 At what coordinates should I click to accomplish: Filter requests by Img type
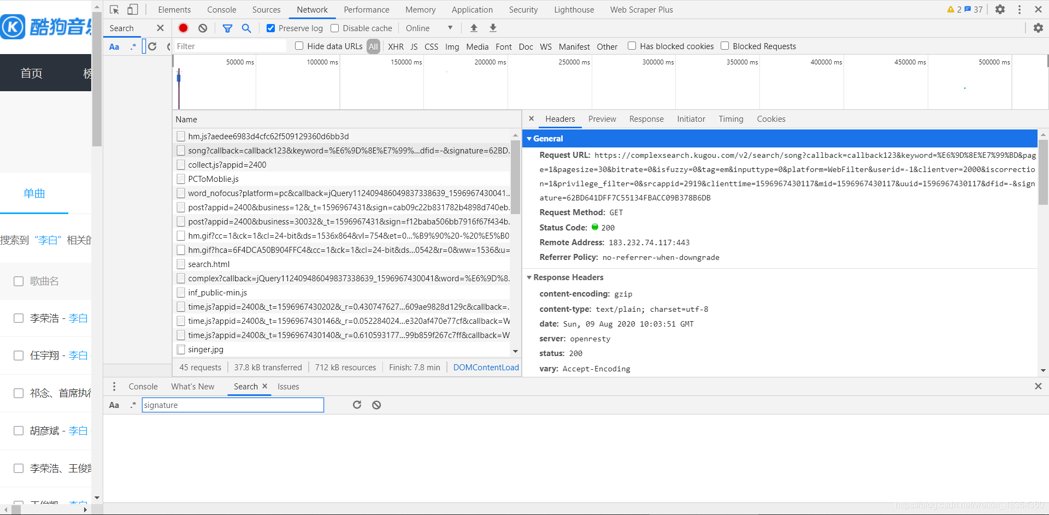(x=452, y=46)
